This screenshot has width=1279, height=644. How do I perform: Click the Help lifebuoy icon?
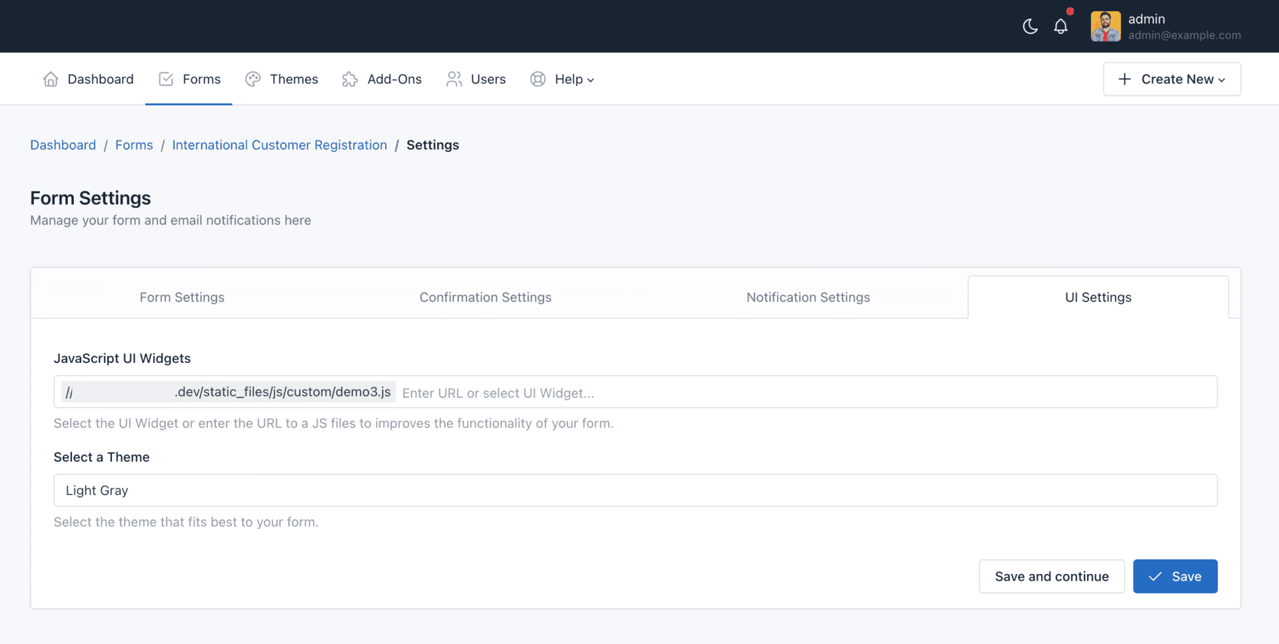pyautogui.click(x=538, y=79)
